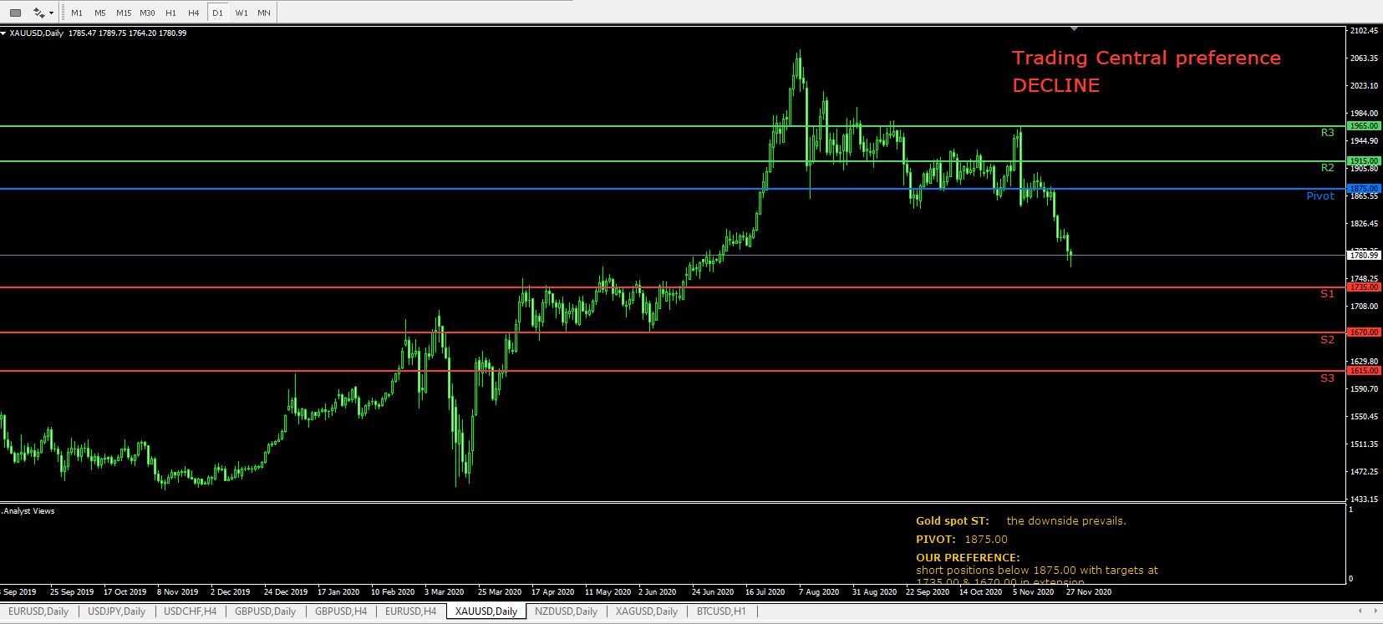This screenshot has width=1383, height=624.
Task: Select the S2 support line label
Action: (1327, 340)
